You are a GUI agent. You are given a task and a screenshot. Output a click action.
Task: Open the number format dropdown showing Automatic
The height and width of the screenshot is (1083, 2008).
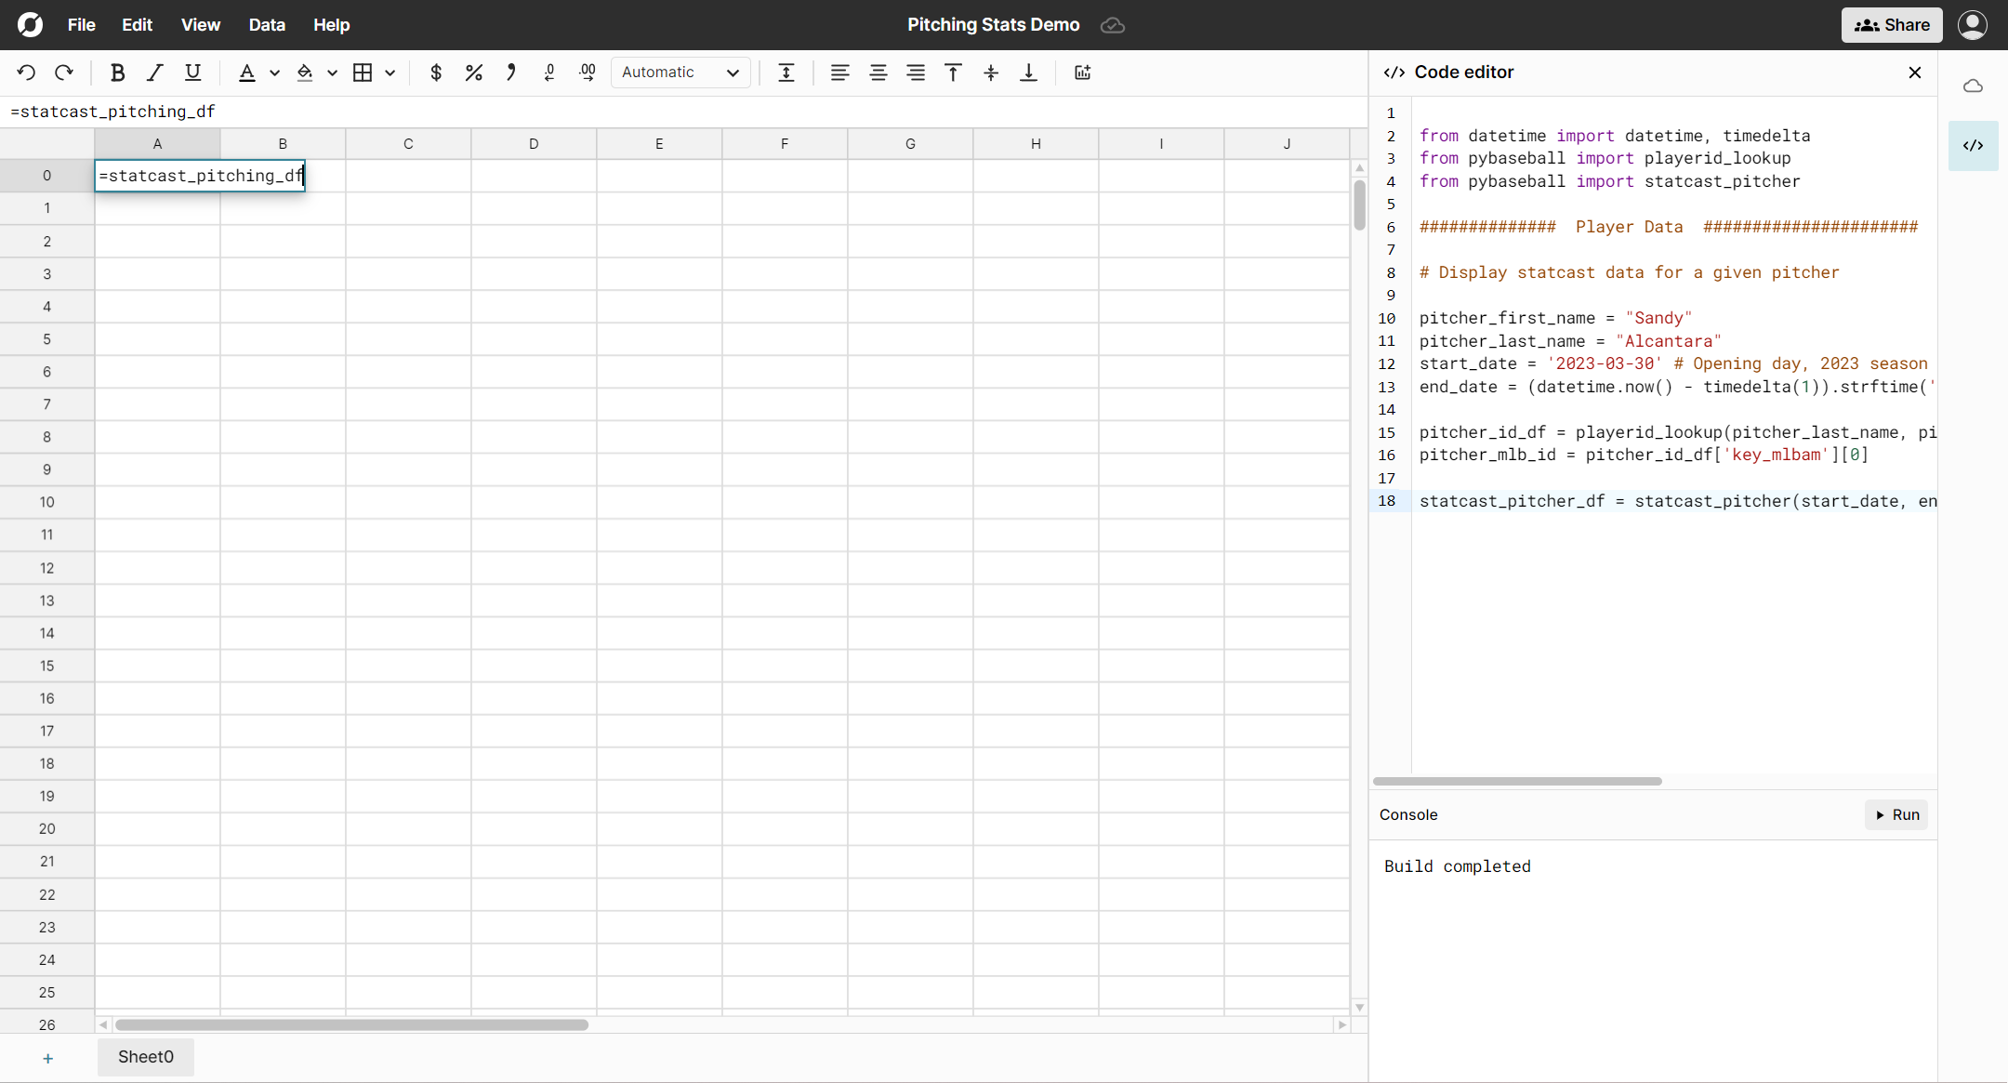680,73
